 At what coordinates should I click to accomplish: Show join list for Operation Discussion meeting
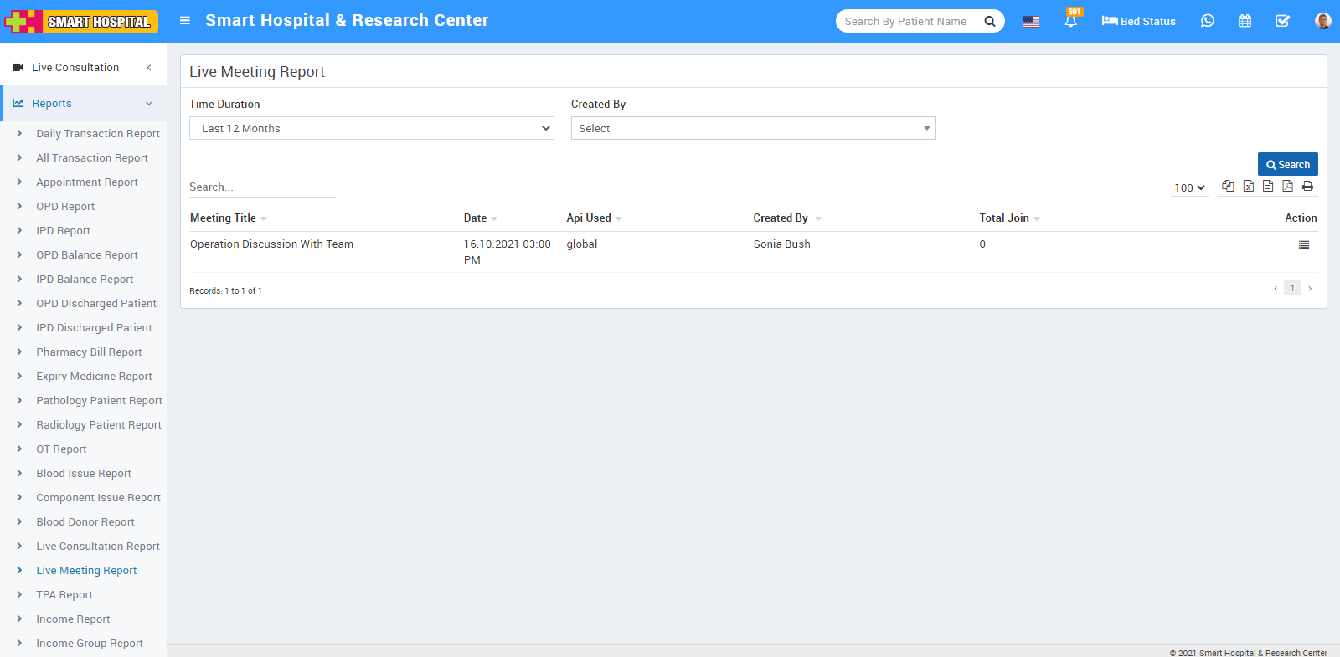1303,244
